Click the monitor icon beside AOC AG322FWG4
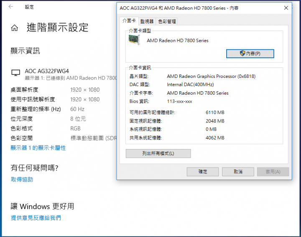This screenshot has width=301, height=237. click(15, 73)
